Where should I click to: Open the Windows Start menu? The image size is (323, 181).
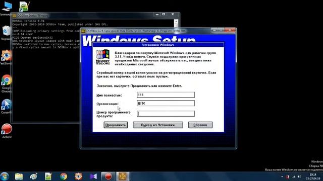[x=5, y=176]
